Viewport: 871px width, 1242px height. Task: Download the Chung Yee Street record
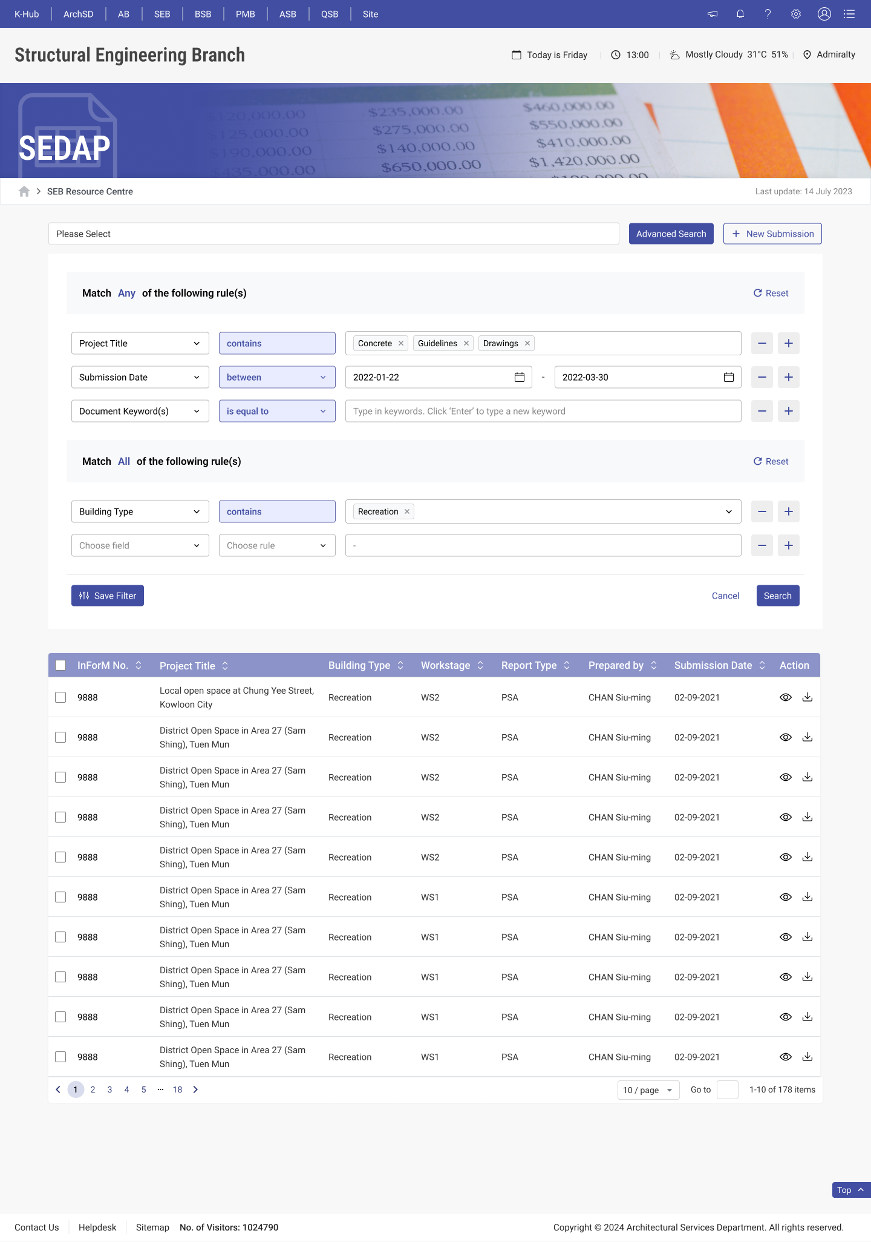[807, 697]
